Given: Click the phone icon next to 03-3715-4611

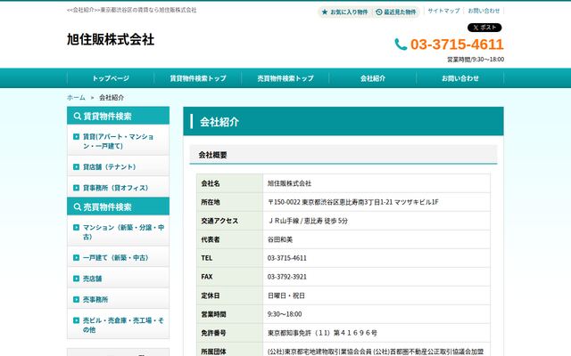Looking at the screenshot, I should [x=401, y=44].
